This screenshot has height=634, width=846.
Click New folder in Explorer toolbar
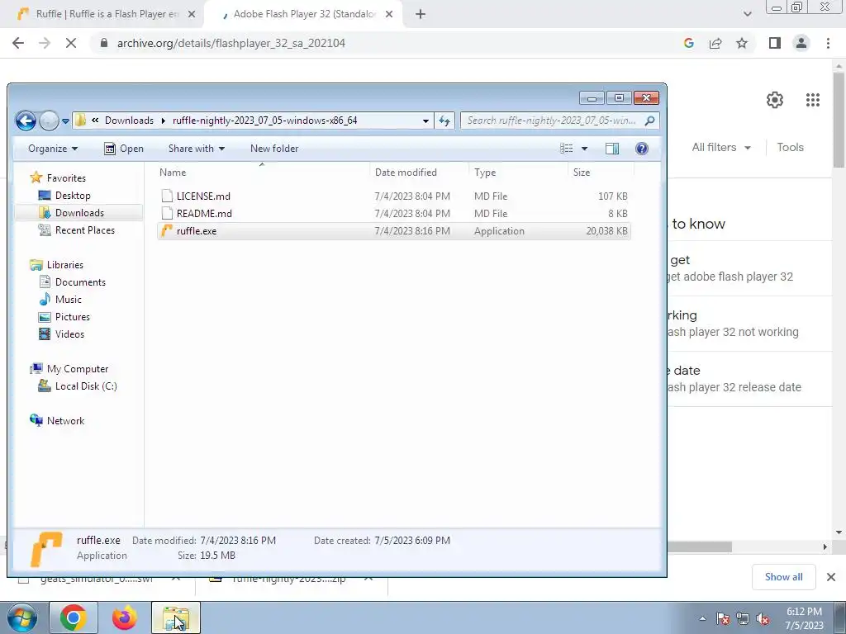pos(274,149)
